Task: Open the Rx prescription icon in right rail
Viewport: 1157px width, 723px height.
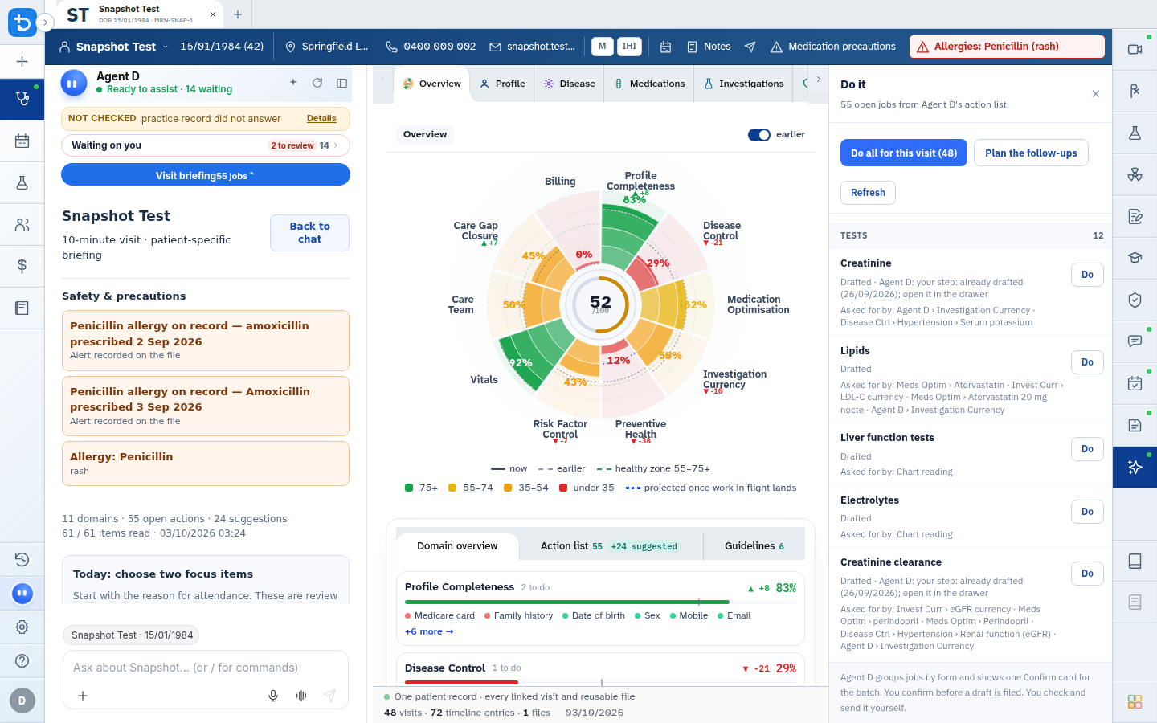Action: coord(1135,91)
